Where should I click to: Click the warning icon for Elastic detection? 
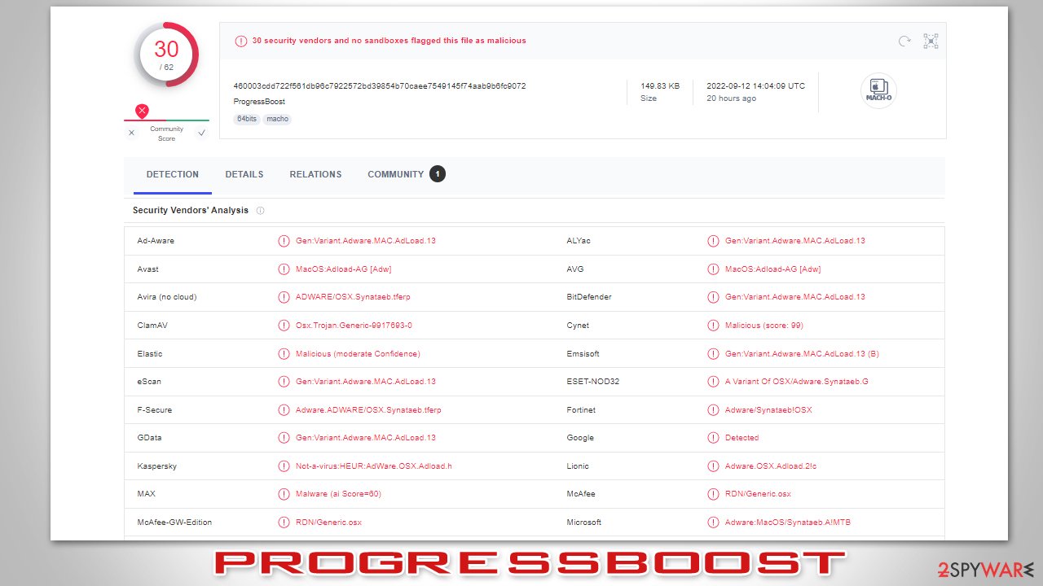click(x=284, y=354)
